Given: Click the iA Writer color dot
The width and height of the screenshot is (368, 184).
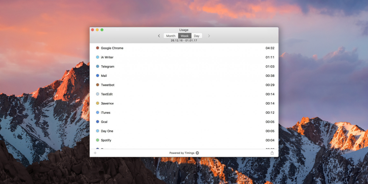Looking at the screenshot, I should point(97,57).
